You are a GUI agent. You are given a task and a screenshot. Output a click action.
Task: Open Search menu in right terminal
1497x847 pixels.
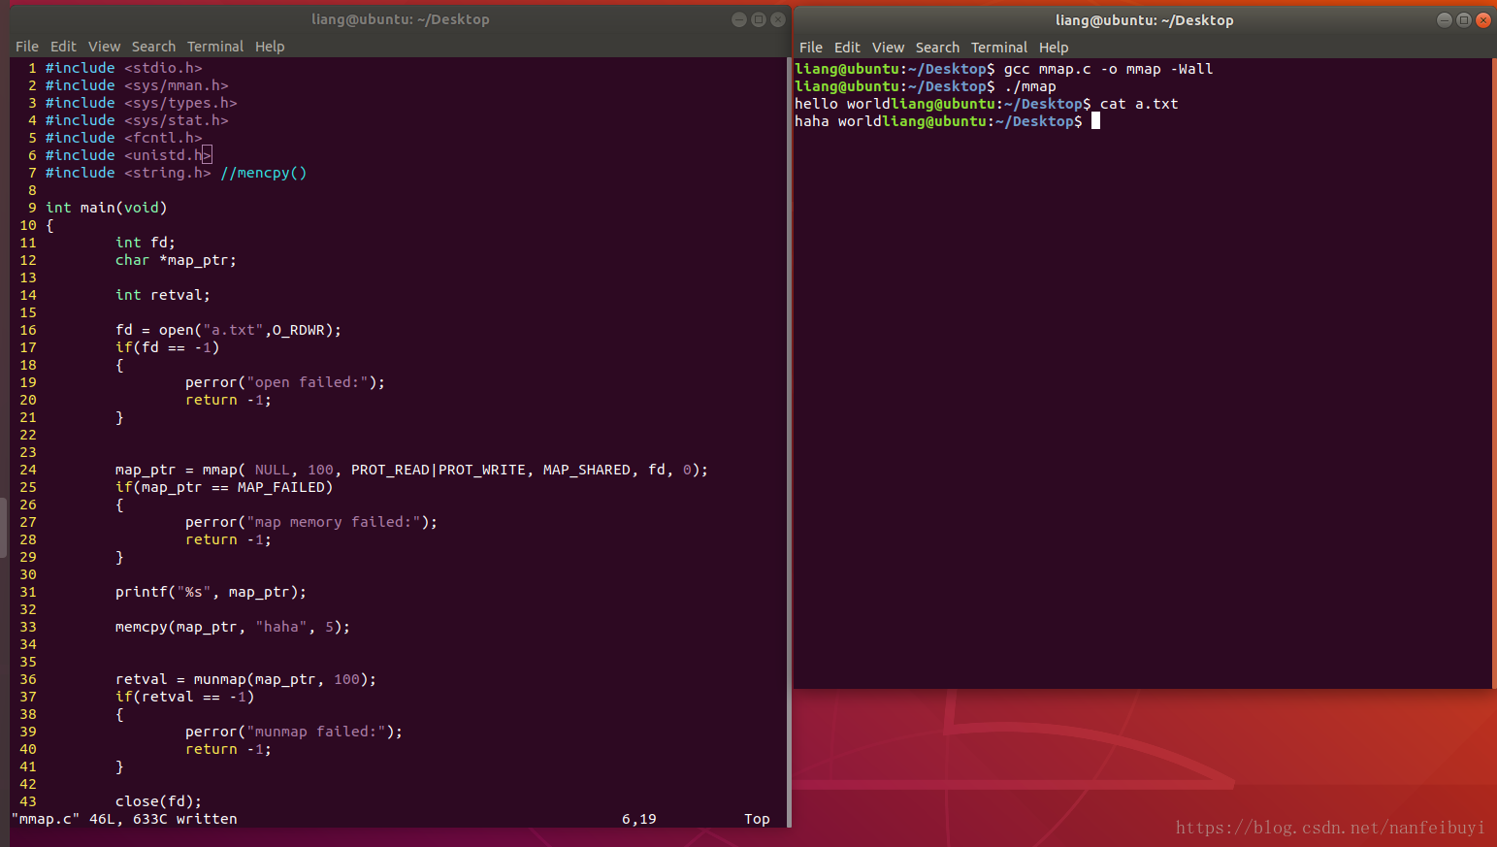click(x=937, y=48)
